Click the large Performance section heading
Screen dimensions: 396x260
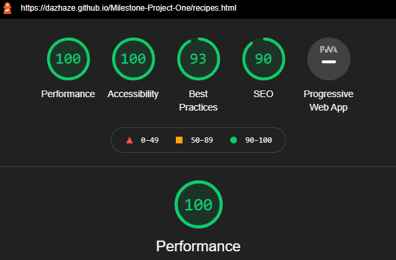tap(198, 246)
